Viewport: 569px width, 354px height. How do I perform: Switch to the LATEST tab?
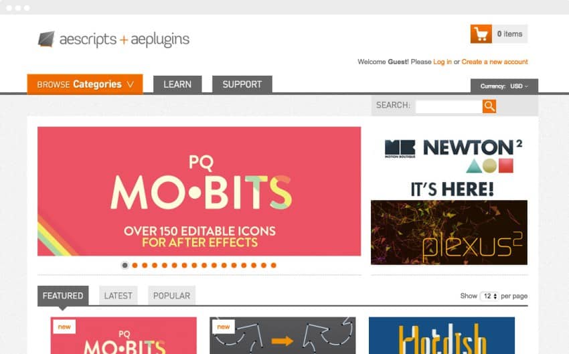[x=118, y=296]
